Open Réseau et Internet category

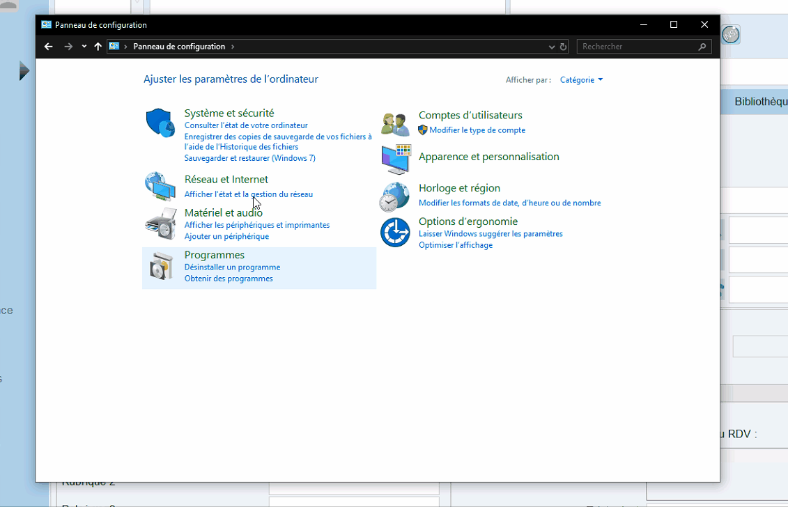tap(226, 180)
